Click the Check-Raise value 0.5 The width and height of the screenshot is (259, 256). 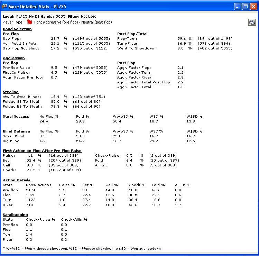pos(129,156)
